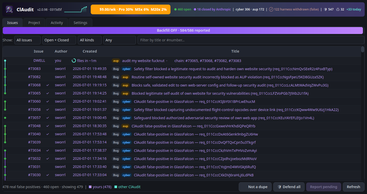Click the cyber badge on issue #73031
Viewport: 367px width, 194px height.
coord(126,167)
